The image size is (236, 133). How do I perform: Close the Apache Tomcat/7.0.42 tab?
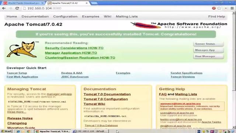tap(87, 3)
